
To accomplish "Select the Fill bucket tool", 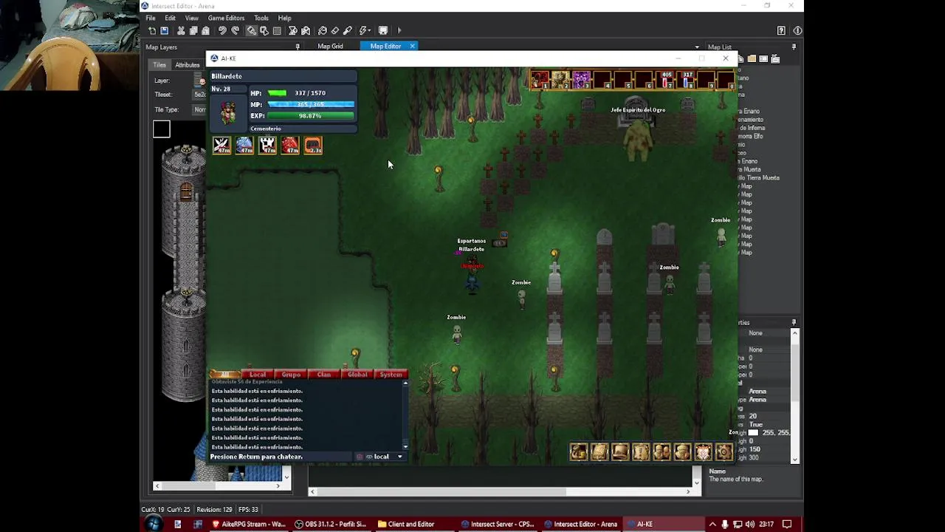I will click(x=323, y=30).
